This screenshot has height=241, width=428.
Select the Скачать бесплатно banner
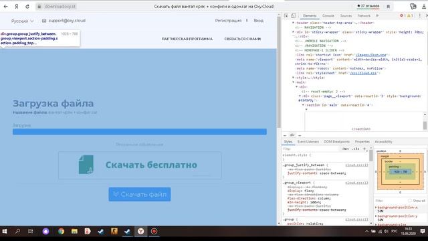coord(140,165)
